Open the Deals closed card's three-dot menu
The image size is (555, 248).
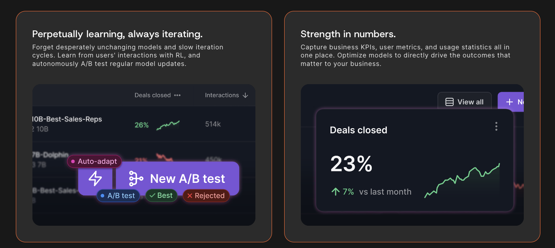[496, 127]
